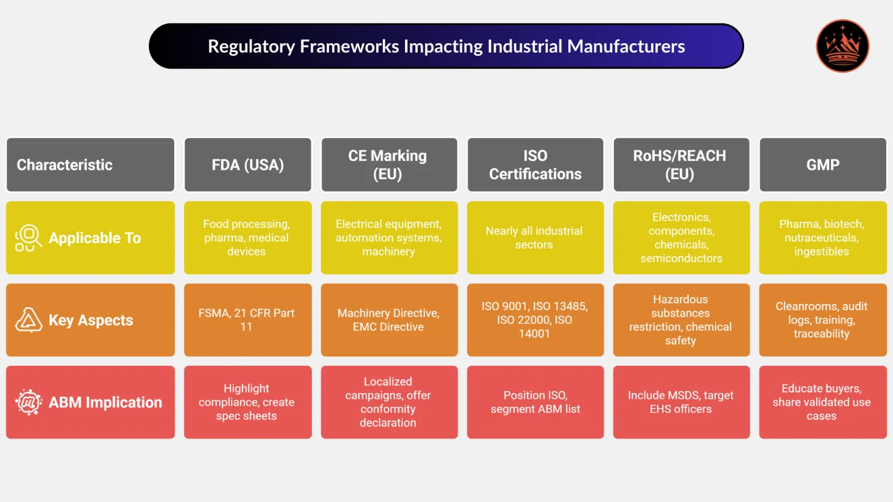Open the crown mountain logo in the corner

point(842,46)
